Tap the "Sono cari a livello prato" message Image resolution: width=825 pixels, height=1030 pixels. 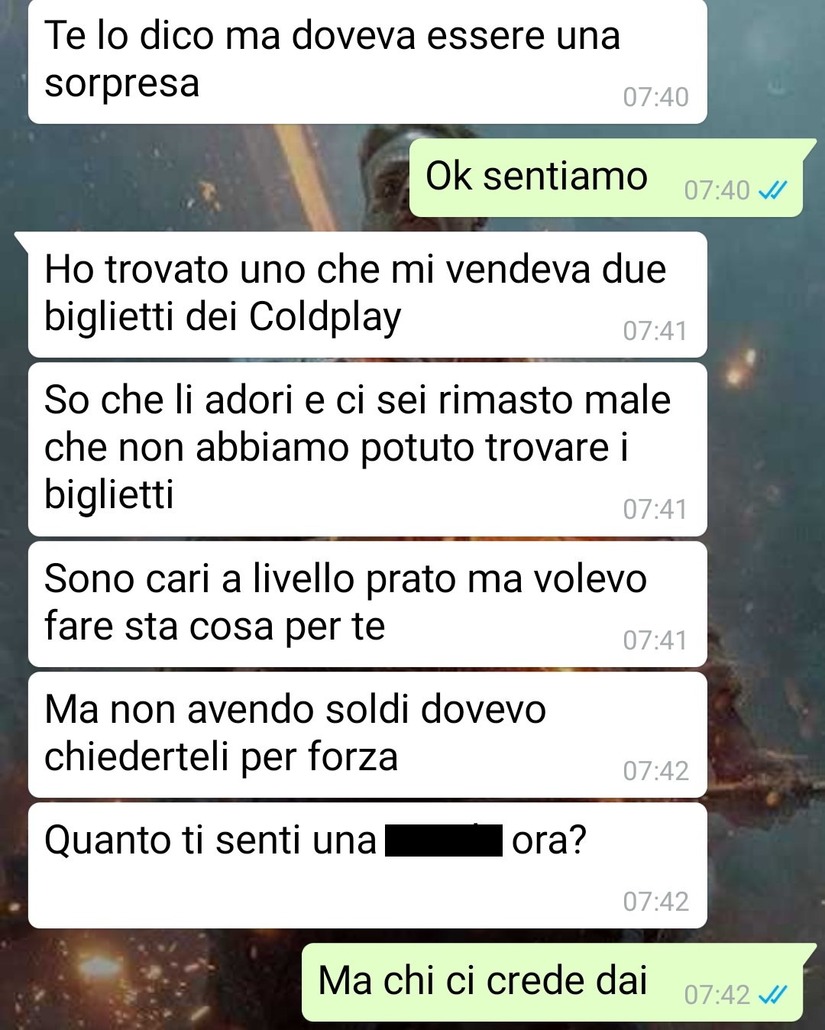pos(367,604)
